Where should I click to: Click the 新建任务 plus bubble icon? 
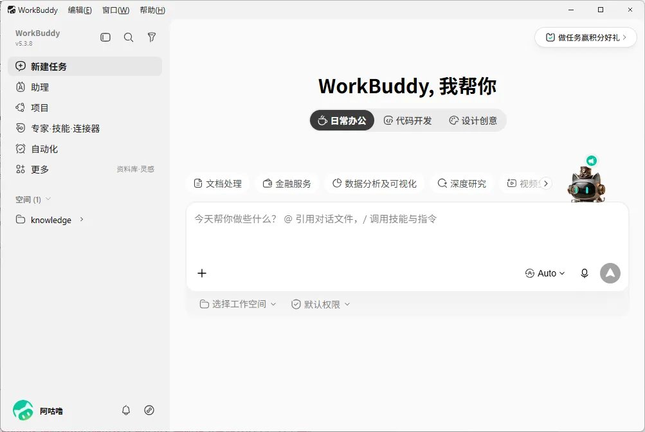20,66
